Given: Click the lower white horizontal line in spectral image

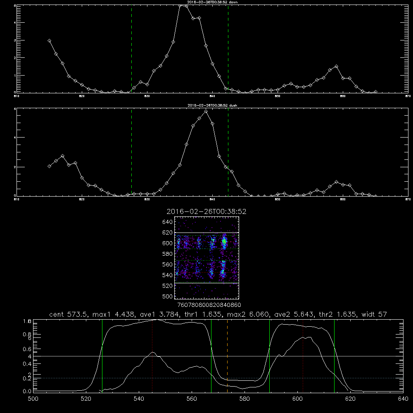Looking at the screenshot, I should point(206,283).
